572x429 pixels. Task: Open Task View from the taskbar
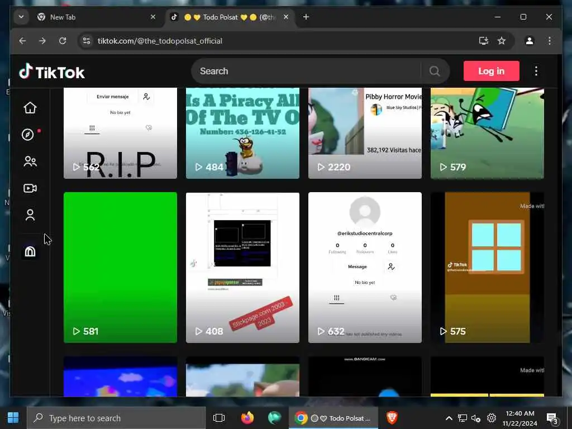(x=219, y=418)
